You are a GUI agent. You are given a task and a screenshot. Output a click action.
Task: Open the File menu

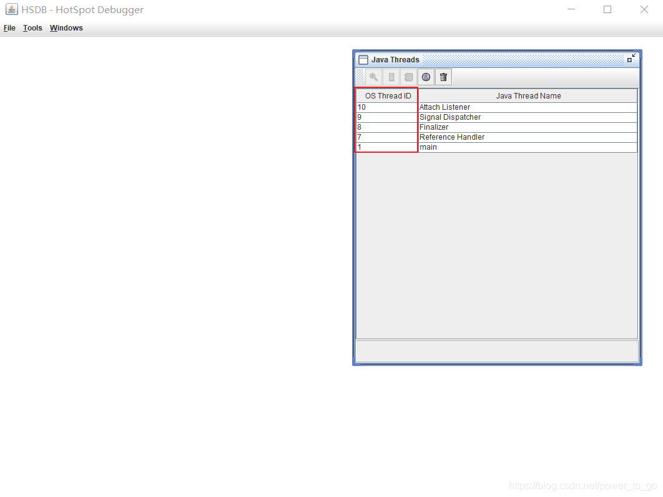tap(9, 28)
